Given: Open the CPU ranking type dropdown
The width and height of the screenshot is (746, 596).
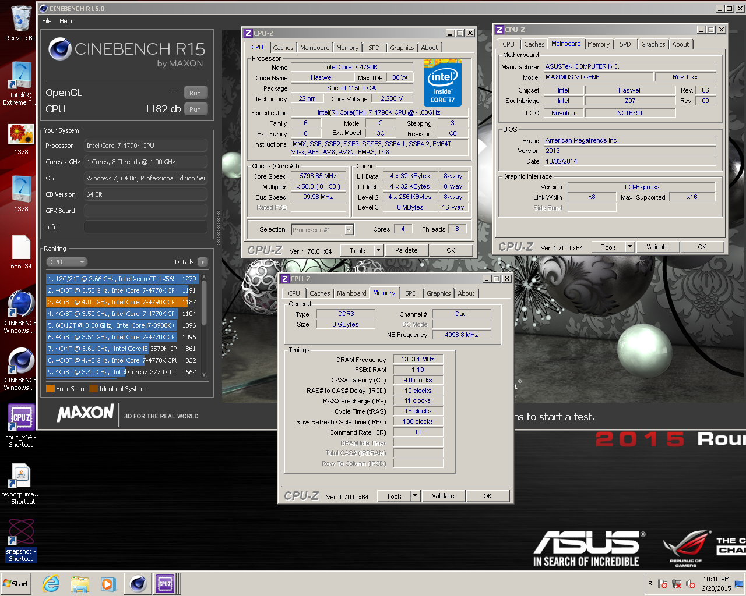Looking at the screenshot, I should (x=66, y=262).
